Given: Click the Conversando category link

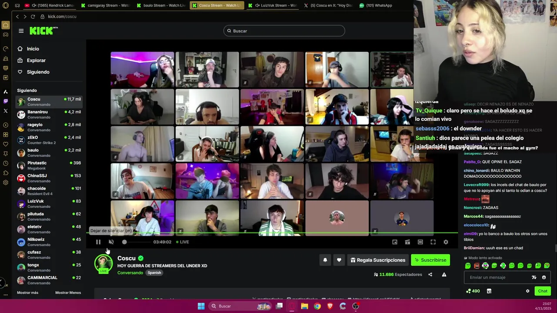Looking at the screenshot, I should [x=130, y=273].
